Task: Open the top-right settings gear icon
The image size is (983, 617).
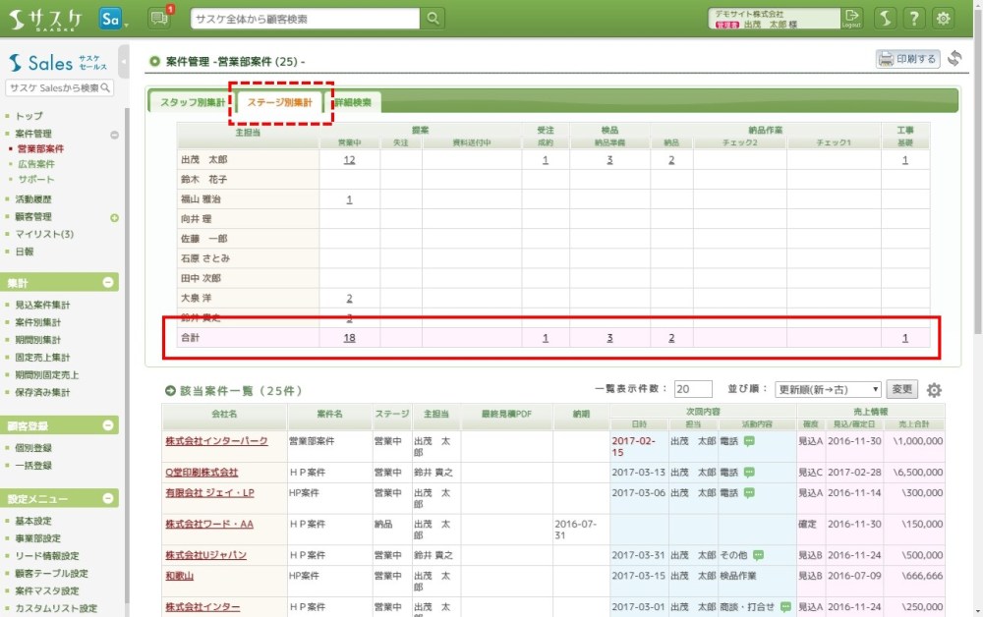Action: pyautogui.click(x=944, y=19)
